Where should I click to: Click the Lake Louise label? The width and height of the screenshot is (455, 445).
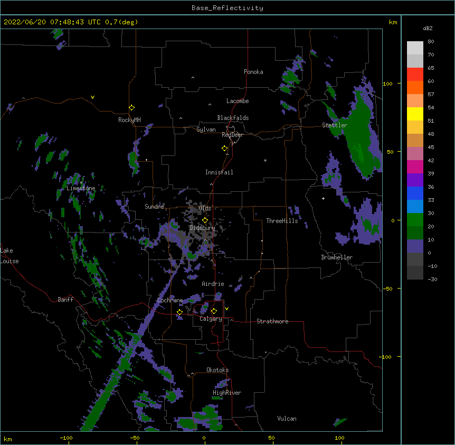tap(10, 256)
